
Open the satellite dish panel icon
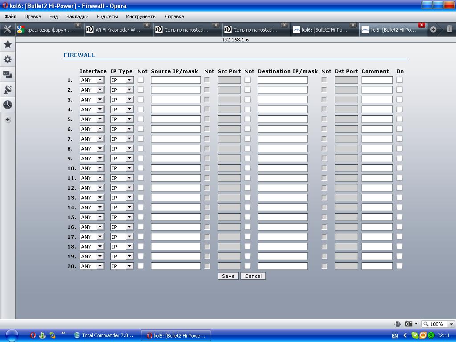8,90
